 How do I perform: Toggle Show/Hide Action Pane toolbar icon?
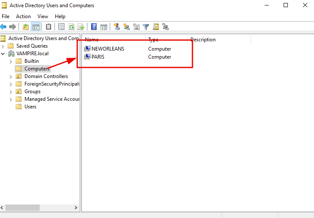(104, 27)
